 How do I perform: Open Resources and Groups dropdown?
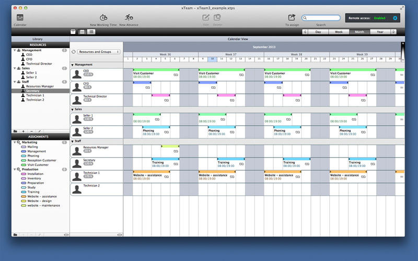(99, 52)
